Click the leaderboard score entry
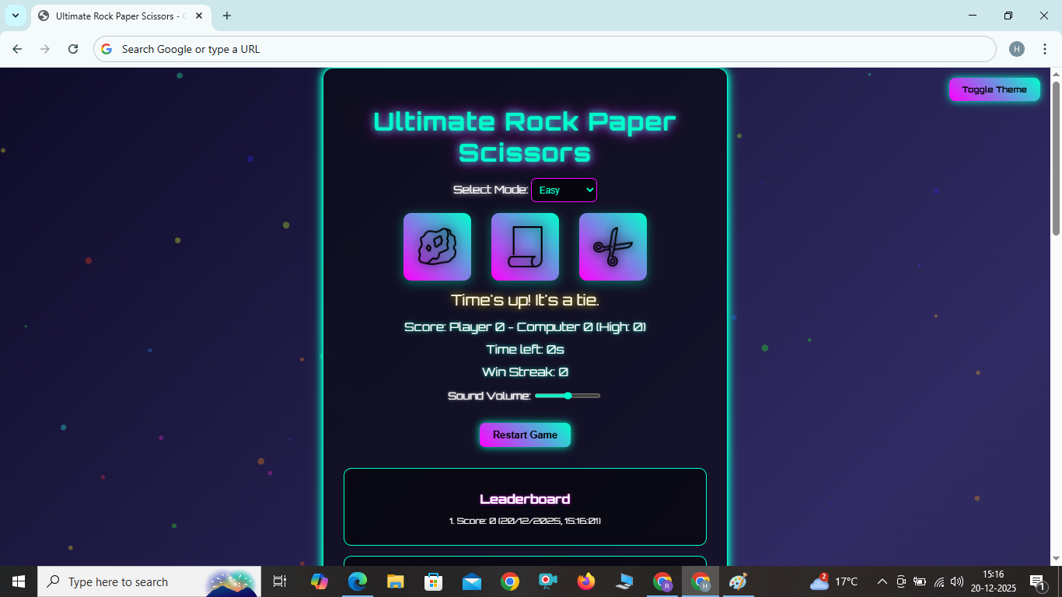 click(525, 520)
